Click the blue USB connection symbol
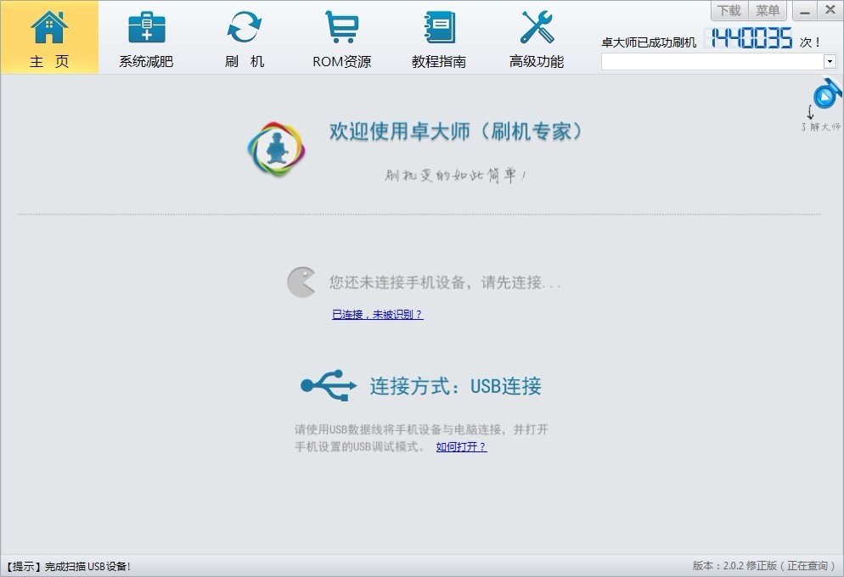The height and width of the screenshot is (577, 844). pos(329,385)
